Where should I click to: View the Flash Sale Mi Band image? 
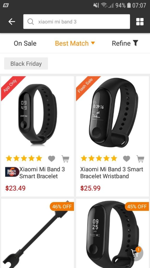112,113
